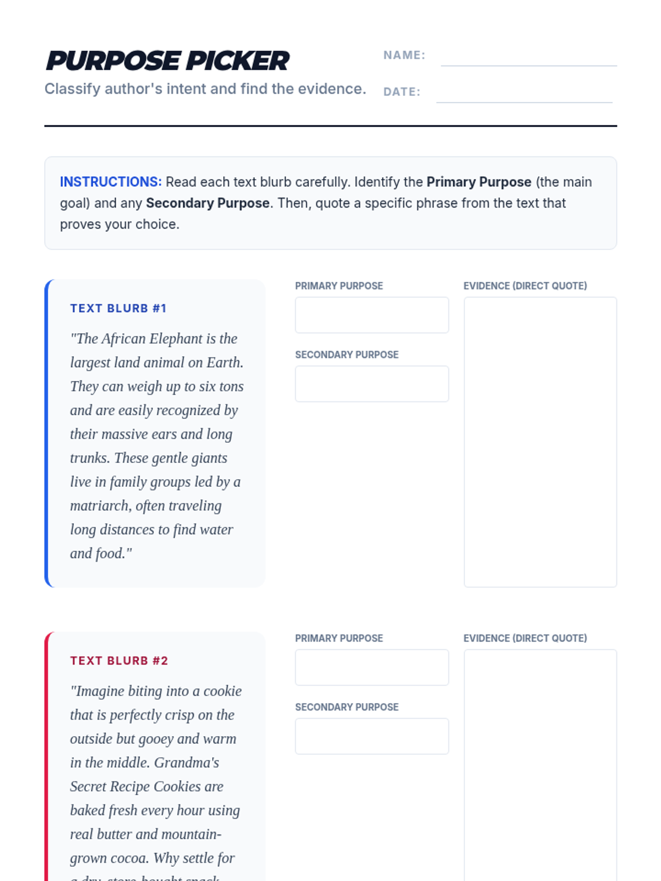
Task: Click Blurb #2 Primary Purpose label
Action: 339,638
